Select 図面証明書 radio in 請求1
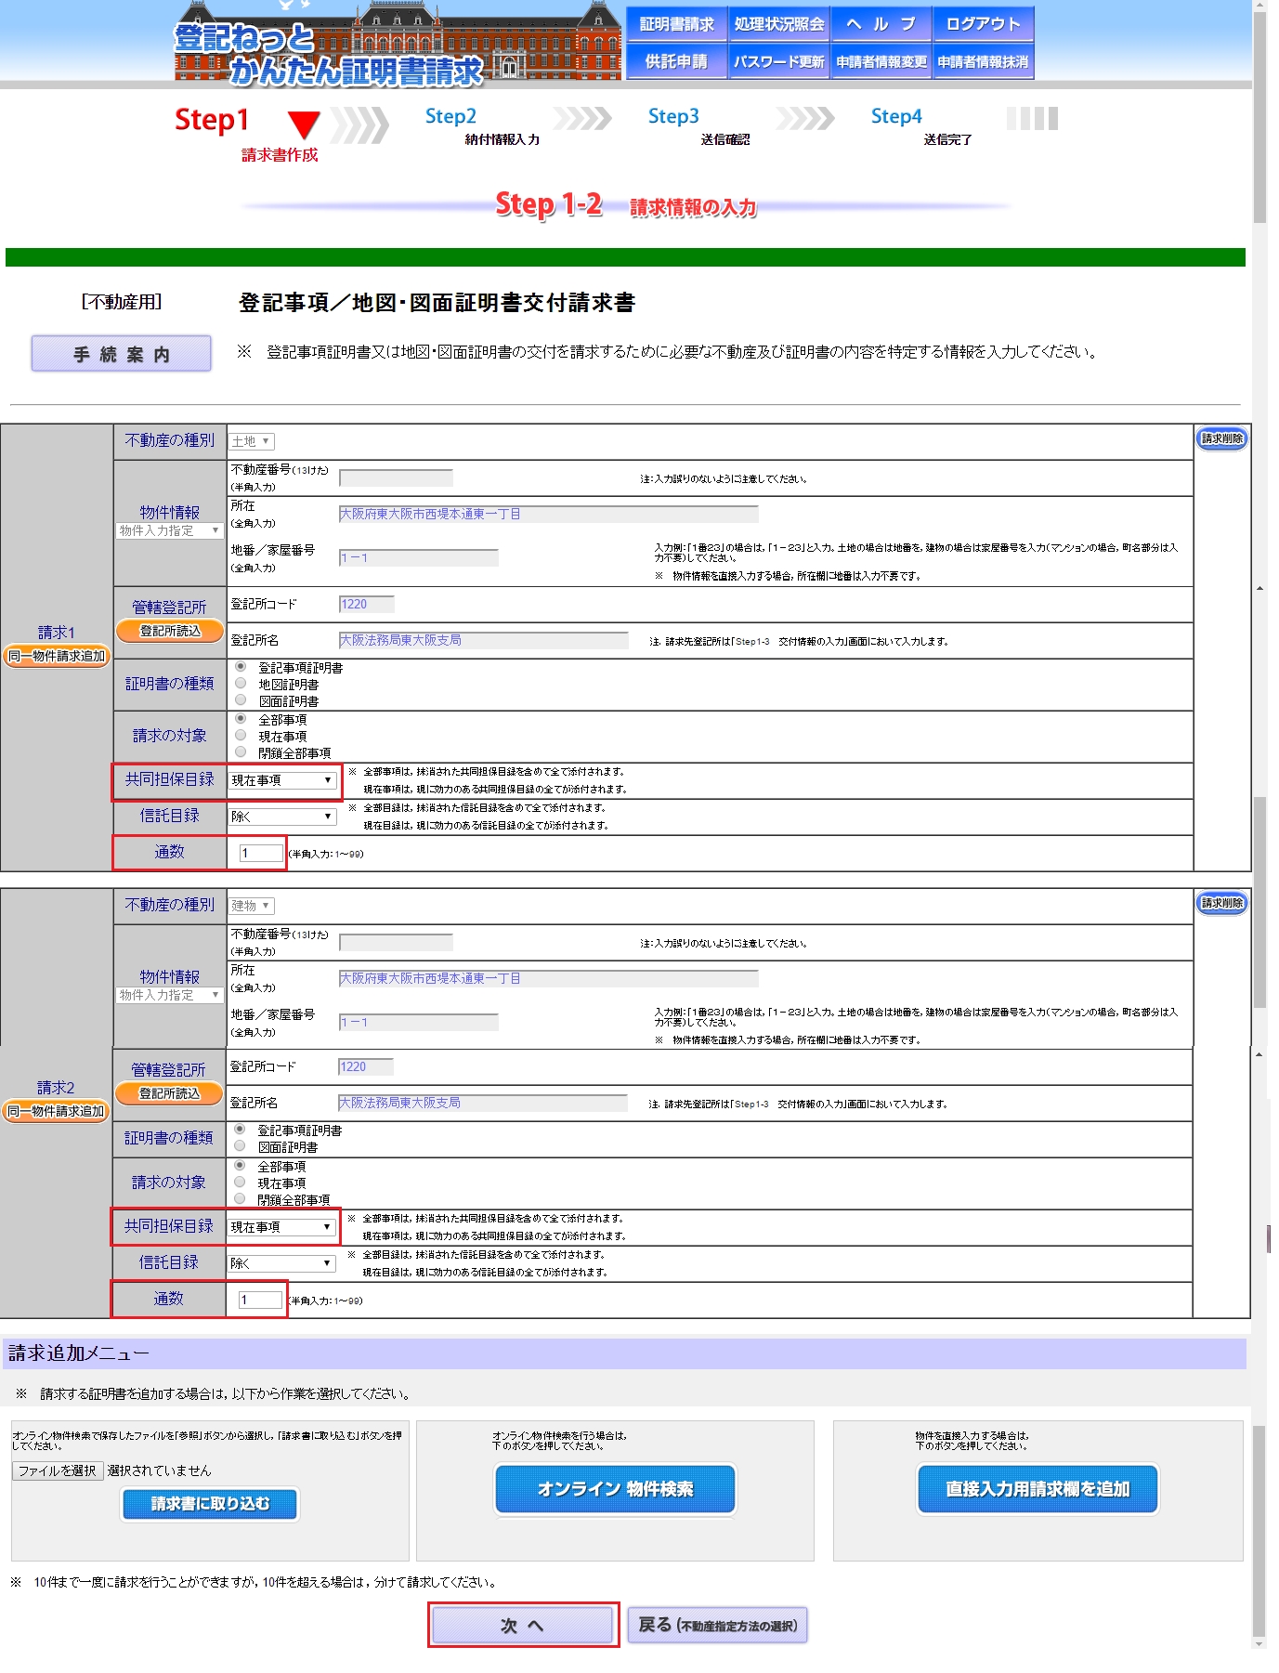The image size is (1279, 1673). (x=241, y=700)
